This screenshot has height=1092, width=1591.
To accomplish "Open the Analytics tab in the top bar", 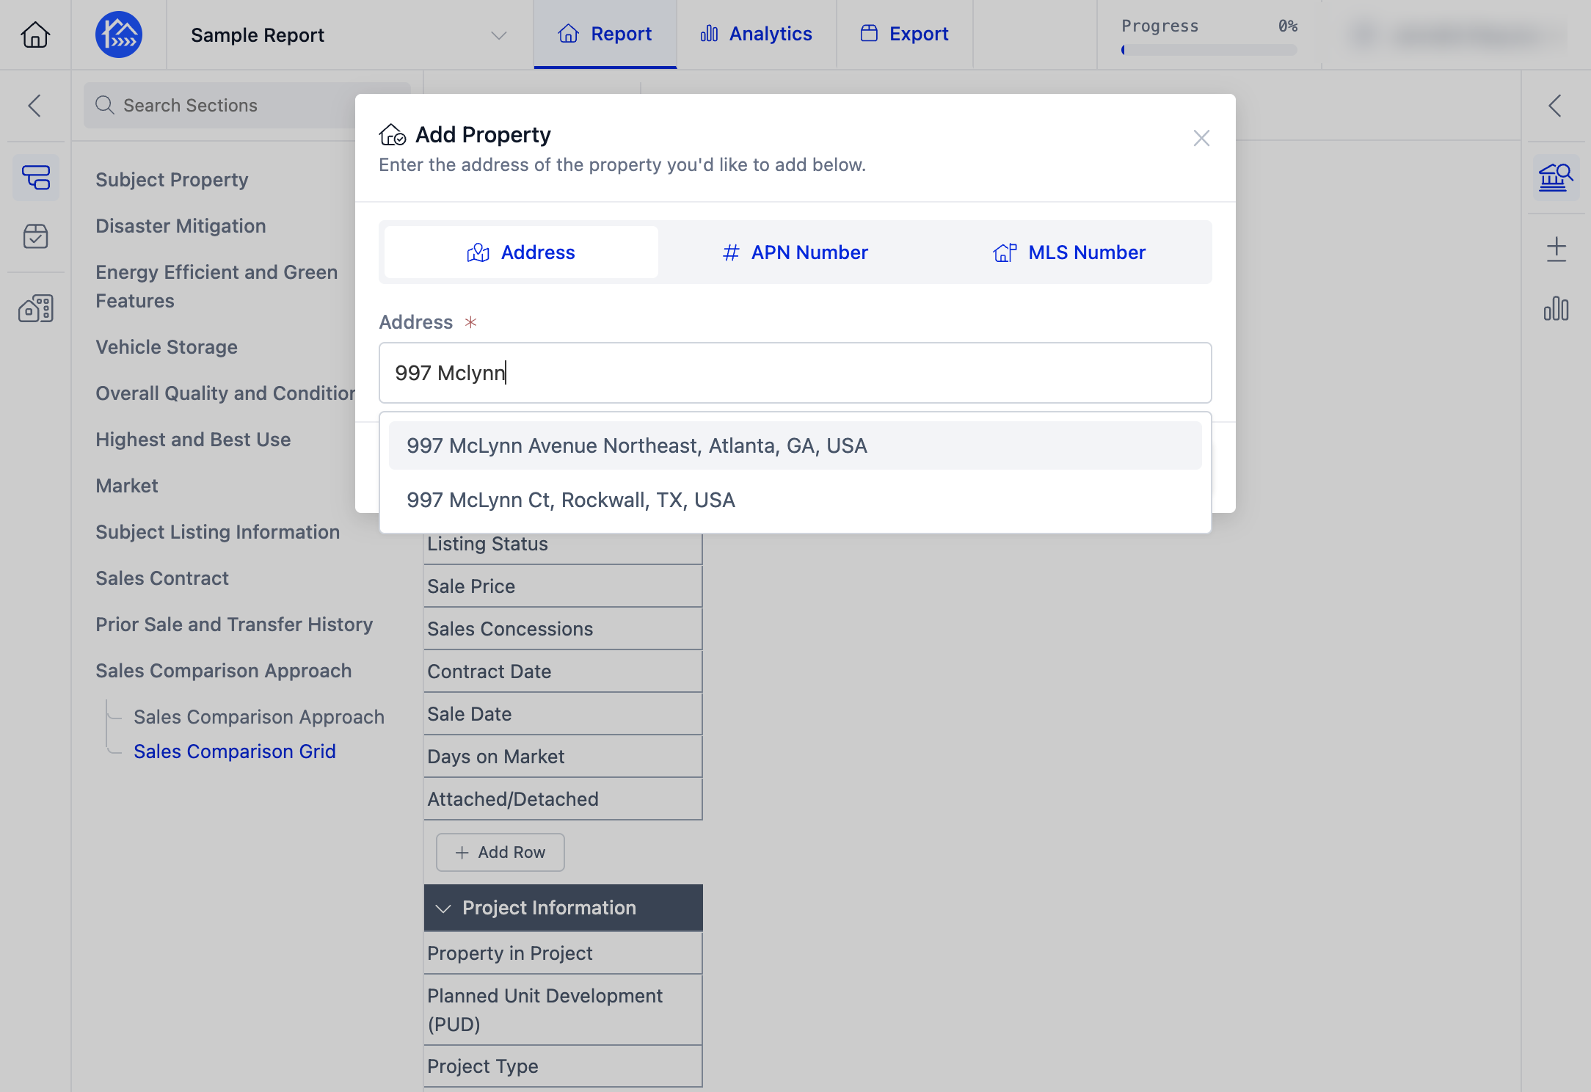I will coord(757,34).
